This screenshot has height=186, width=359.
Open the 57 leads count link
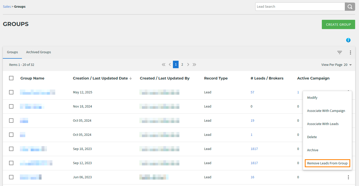click(x=252, y=92)
